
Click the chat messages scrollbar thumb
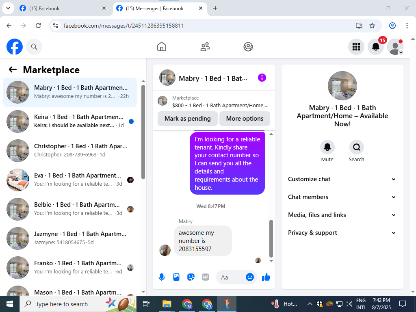(x=271, y=238)
